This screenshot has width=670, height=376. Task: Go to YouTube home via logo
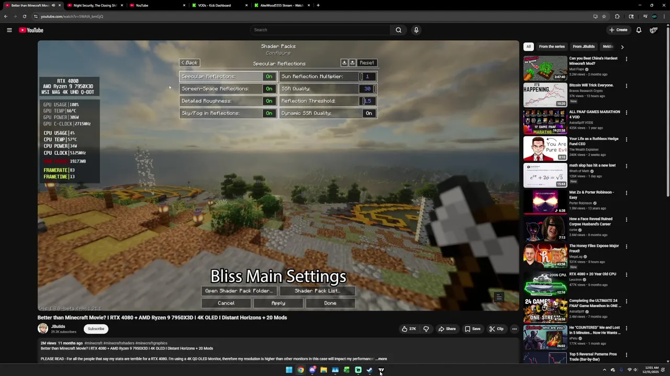[x=31, y=30]
